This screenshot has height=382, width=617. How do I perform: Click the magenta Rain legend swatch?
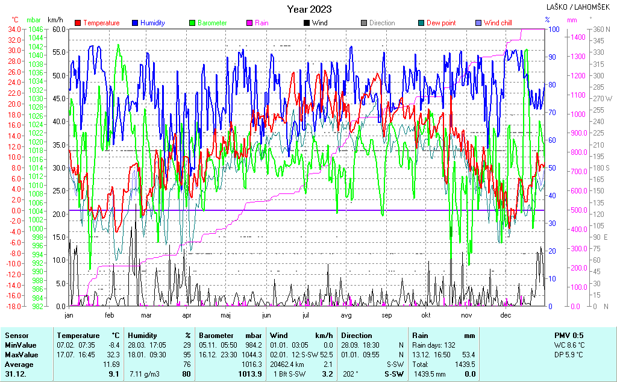[250, 23]
